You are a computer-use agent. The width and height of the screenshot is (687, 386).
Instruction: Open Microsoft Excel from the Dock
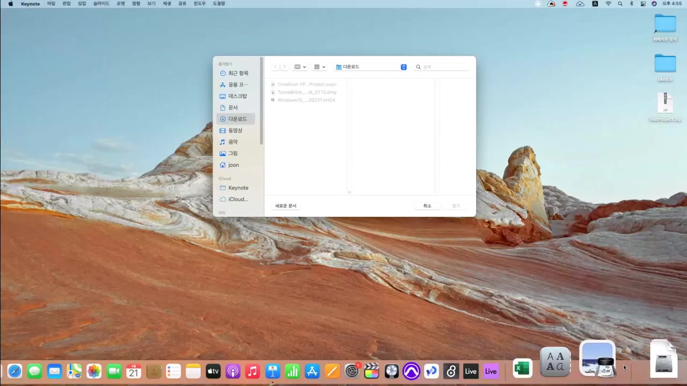[x=522, y=369]
